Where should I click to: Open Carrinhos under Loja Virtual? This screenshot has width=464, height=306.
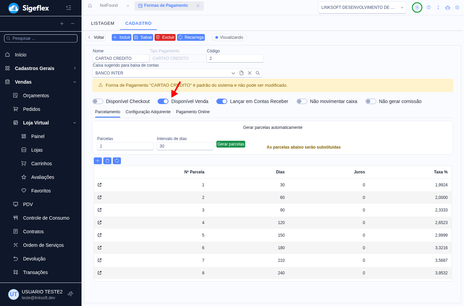point(41,164)
